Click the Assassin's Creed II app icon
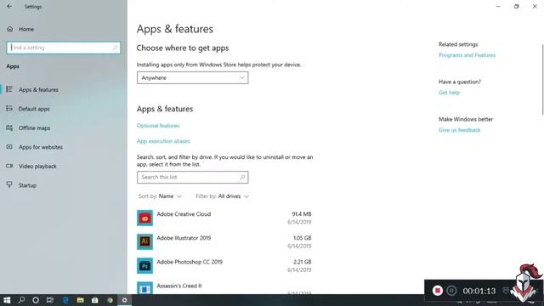Image resolution: width=544 pixels, height=306 pixels. point(144,288)
